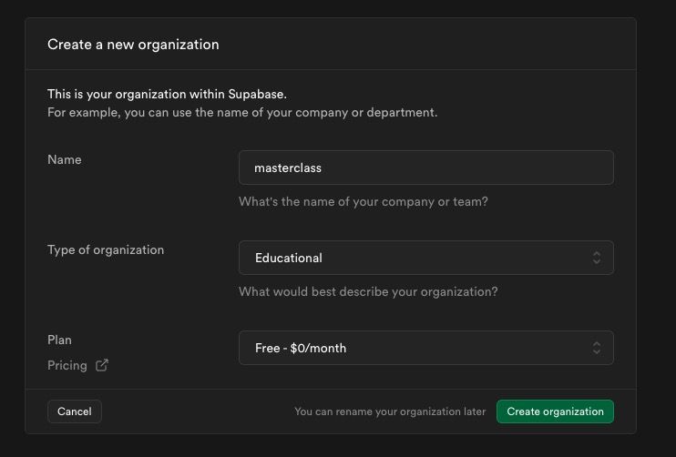Focus the organization Name text box
This screenshot has width=676, height=457.
click(x=426, y=168)
